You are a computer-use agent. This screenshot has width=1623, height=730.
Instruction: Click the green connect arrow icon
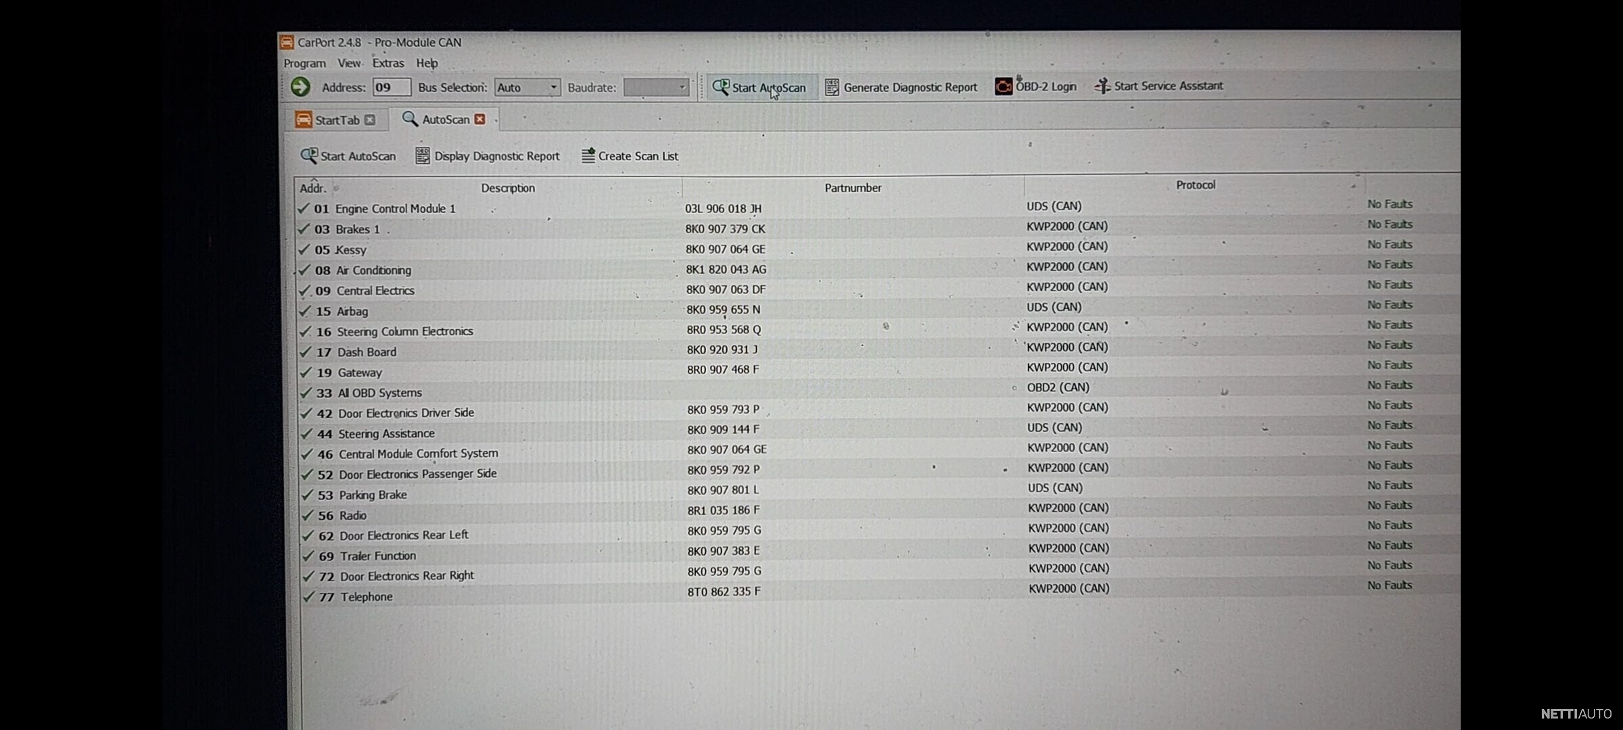(x=300, y=87)
